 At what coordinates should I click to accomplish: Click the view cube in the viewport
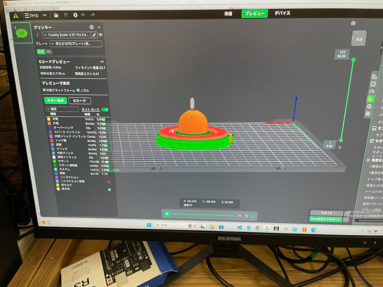pyautogui.click(x=359, y=39)
